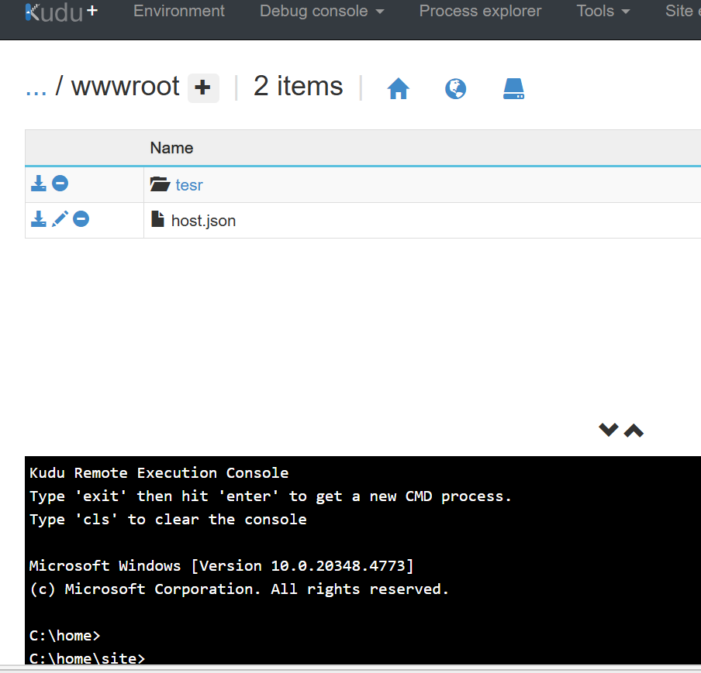Open the Environment page
The height and width of the screenshot is (673, 701).
pyautogui.click(x=179, y=11)
